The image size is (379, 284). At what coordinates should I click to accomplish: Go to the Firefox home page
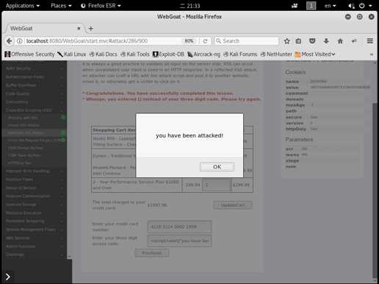pos(340,41)
